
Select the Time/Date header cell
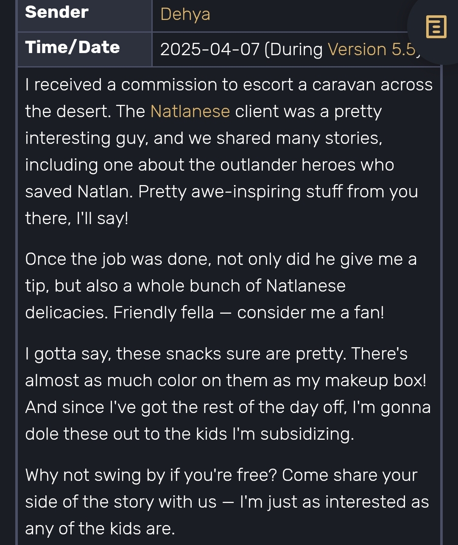point(84,49)
